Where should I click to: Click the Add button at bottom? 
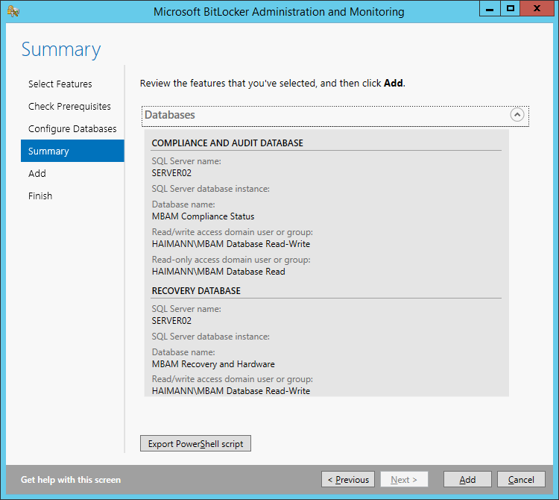[x=467, y=479]
